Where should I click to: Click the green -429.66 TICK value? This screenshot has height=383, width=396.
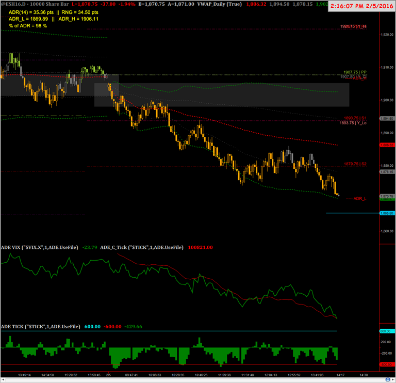tap(133, 327)
